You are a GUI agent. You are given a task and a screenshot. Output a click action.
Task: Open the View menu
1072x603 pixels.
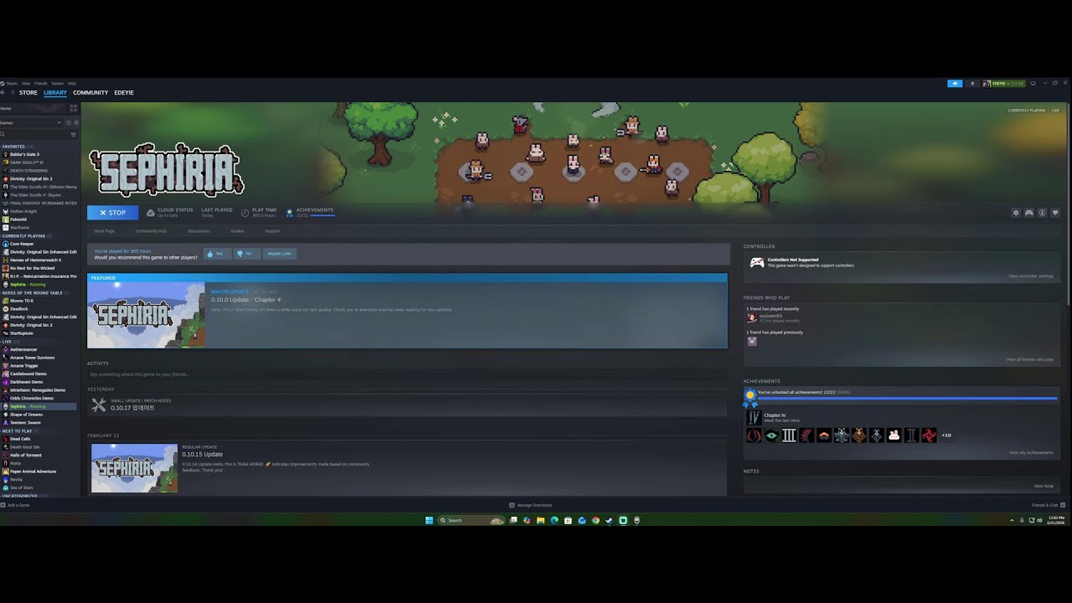point(26,84)
